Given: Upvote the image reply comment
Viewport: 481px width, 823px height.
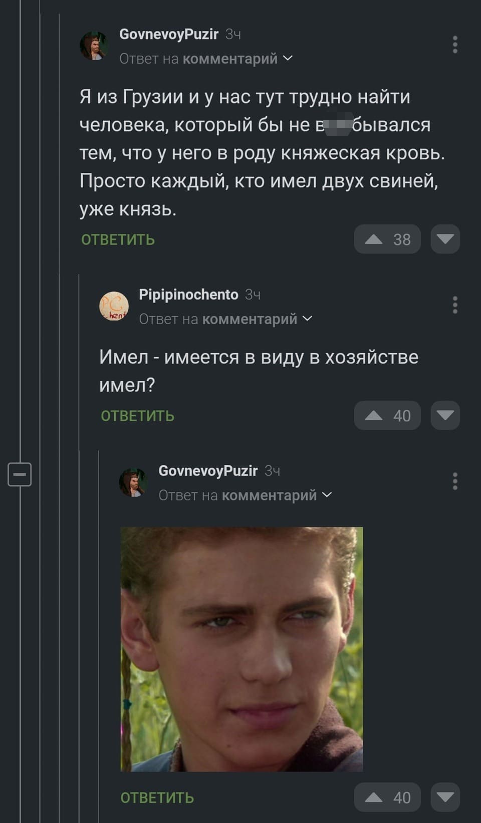Looking at the screenshot, I should pos(387,797).
